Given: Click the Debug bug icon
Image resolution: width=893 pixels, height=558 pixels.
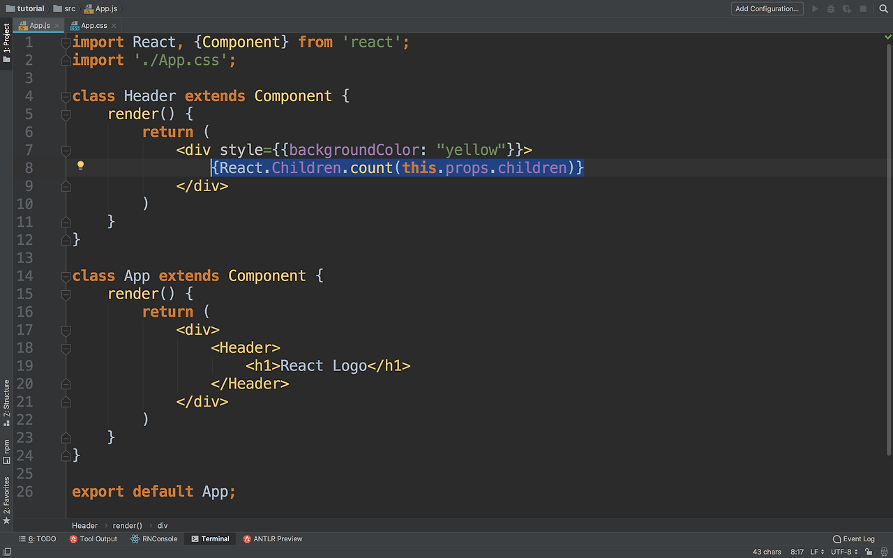Looking at the screenshot, I should click(x=831, y=9).
